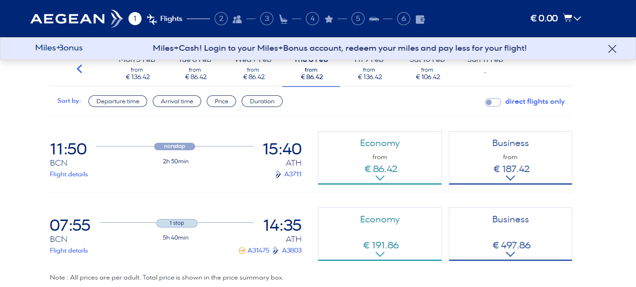Click the seat selection step icon
Screen dimensions: 636x287
(x=283, y=19)
